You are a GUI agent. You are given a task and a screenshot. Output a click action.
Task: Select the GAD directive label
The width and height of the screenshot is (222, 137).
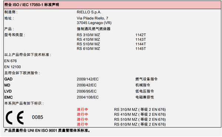(9, 79)
